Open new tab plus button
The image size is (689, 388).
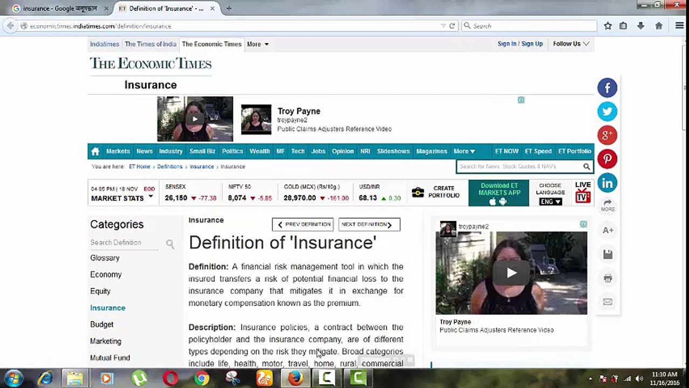(x=229, y=8)
